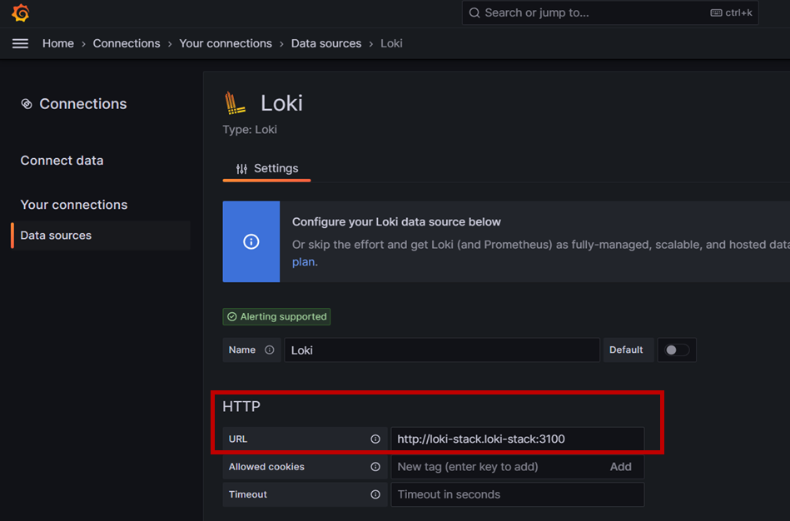Click the Alerting supported check icon
Image resolution: width=790 pixels, height=521 pixels.
(x=231, y=316)
